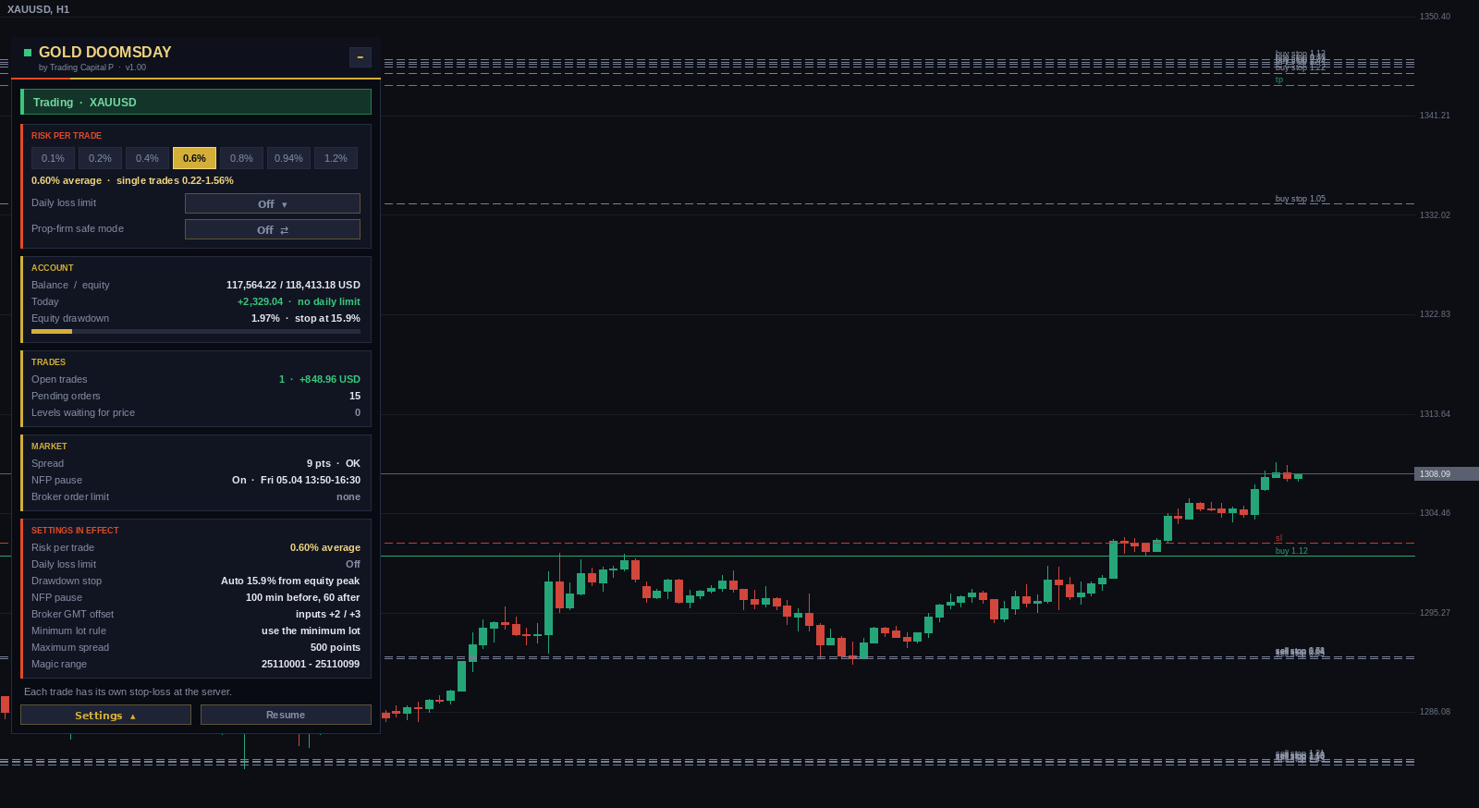
Task: Click Maximum spread 500 points value
Action: click(336, 647)
